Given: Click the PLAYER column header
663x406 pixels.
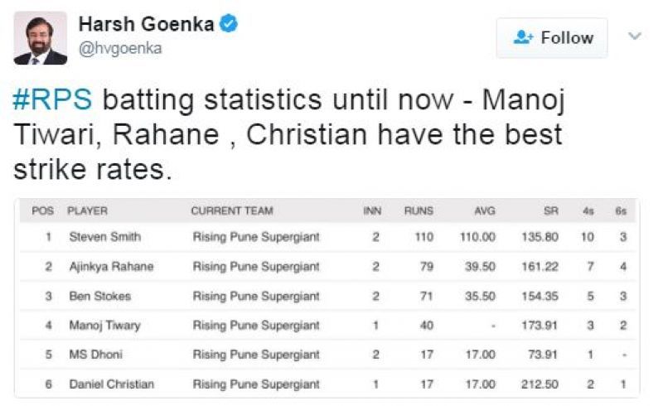Looking at the screenshot, I should pyautogui.click(x=88, y=210).
